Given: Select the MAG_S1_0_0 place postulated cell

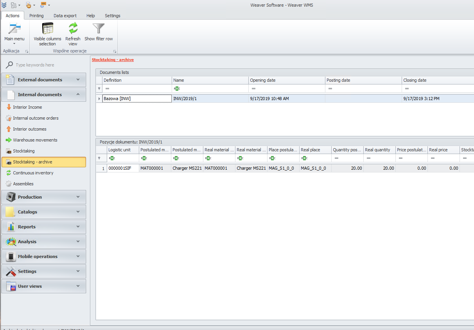Looking at the screenshot, I should click(x=283, y=168).
